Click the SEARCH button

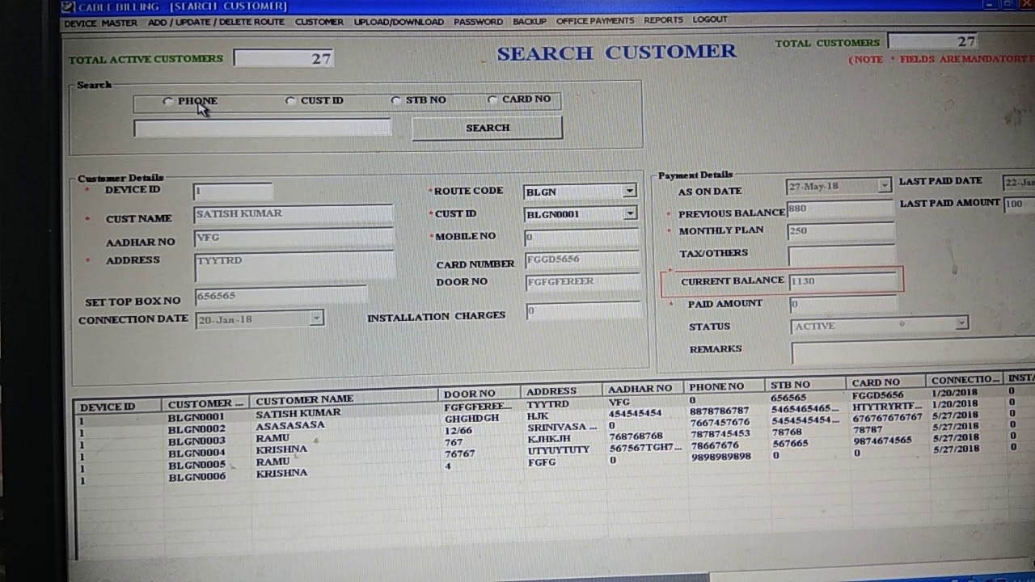click(x=487, y=128)
